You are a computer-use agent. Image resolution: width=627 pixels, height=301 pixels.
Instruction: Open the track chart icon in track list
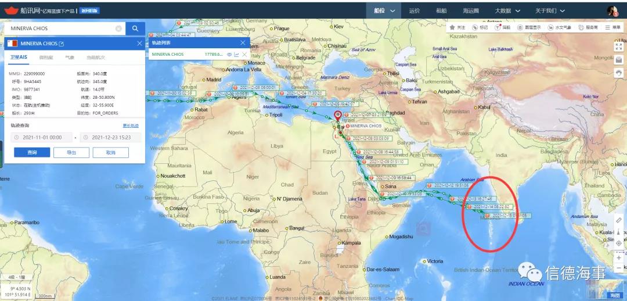pos(237,55)
